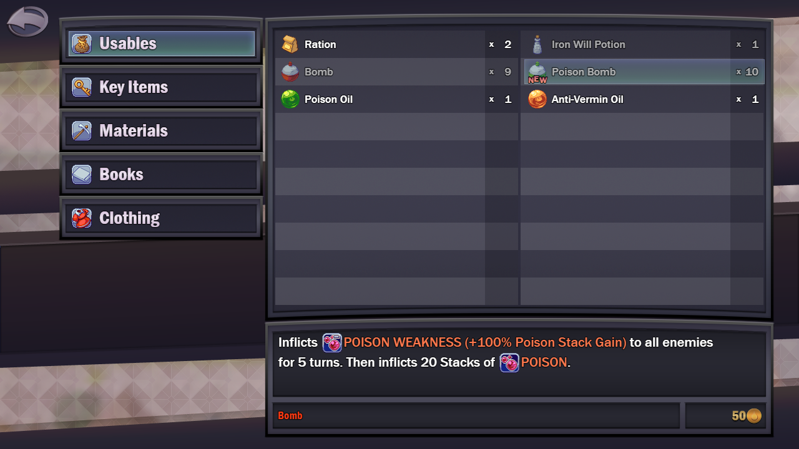
Task: Select the Ration item entry
Action: tap(397, 44)
